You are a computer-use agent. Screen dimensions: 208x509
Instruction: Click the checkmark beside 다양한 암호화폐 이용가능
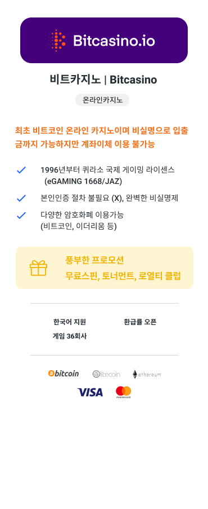(21, 215)
